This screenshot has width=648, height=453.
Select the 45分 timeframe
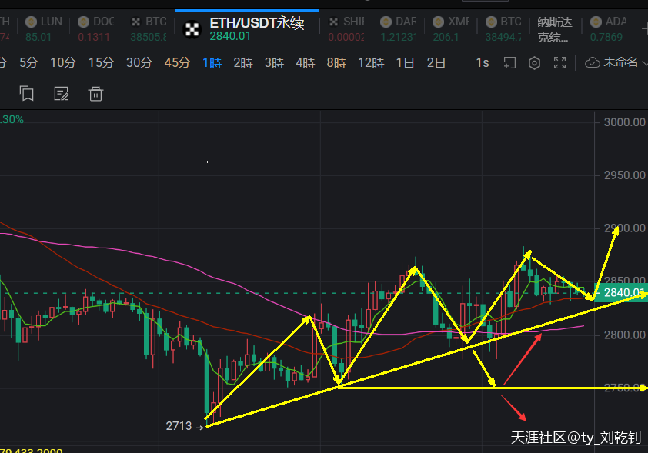click(177, 63)
